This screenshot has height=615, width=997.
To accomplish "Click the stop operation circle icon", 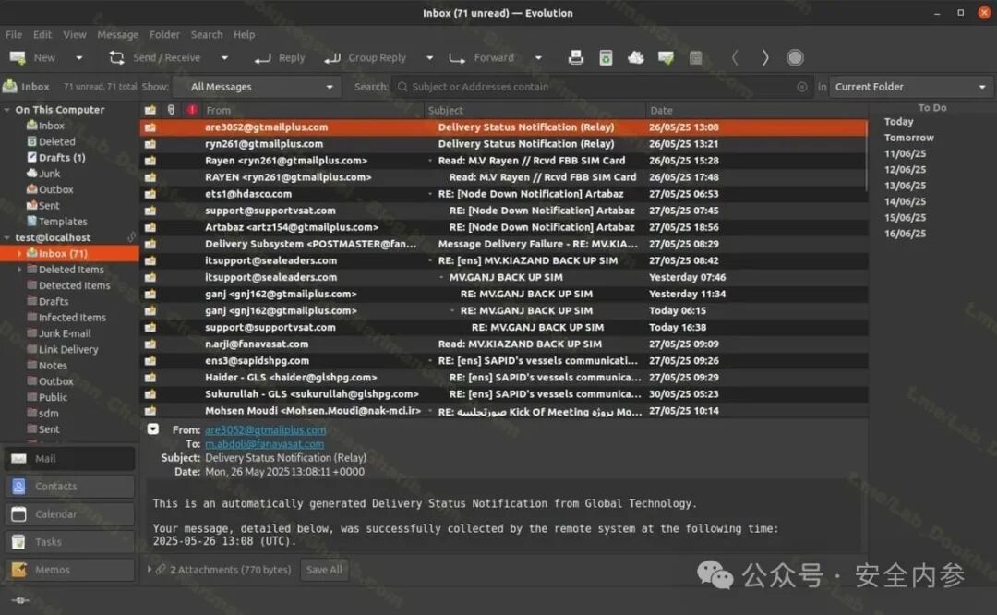I will 795,58.
